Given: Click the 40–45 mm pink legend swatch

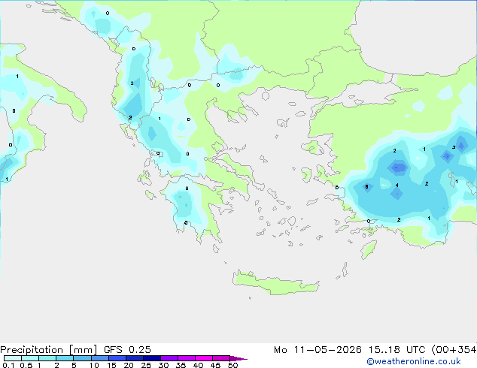Looking at the screenshot, I should coord(204,358).
